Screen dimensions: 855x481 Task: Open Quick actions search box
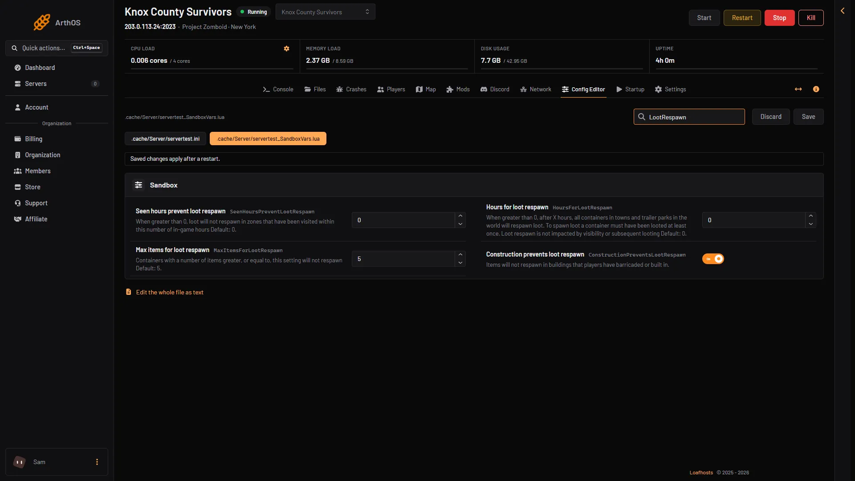(57, 48)
